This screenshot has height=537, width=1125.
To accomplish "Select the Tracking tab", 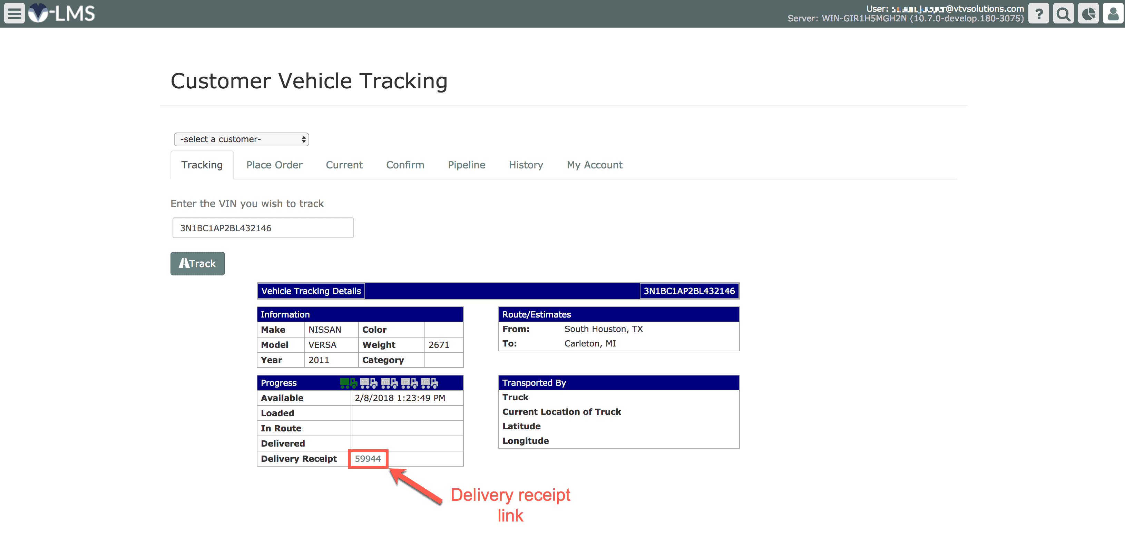I will [x=202, y=165].
